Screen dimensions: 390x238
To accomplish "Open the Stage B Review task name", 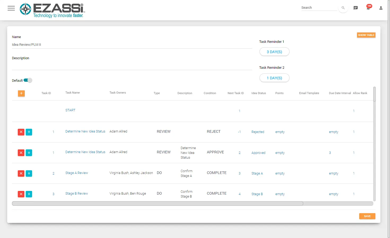I will tap(77, 194).
